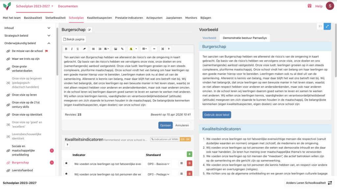Open the insert table dropdown

point(145,49)
